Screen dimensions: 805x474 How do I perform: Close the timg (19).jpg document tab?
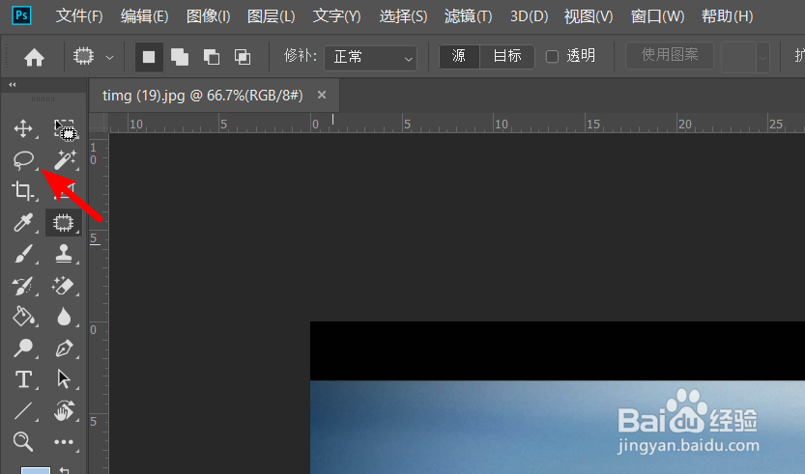tap(322, 95)
